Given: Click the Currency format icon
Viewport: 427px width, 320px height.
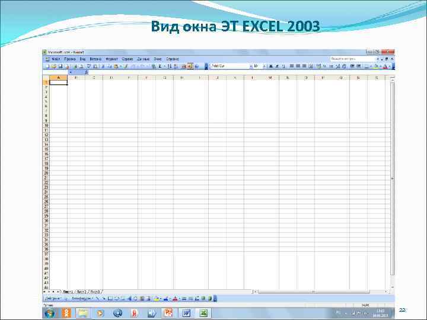Looking at the screenshot, I should tap(318, 66).
